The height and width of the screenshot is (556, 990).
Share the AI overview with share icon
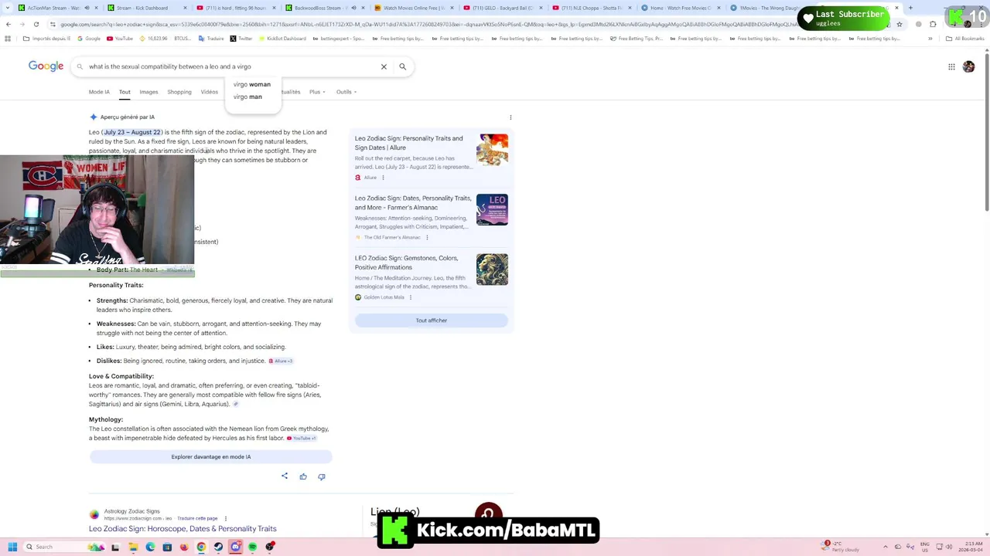coord(285,476)
